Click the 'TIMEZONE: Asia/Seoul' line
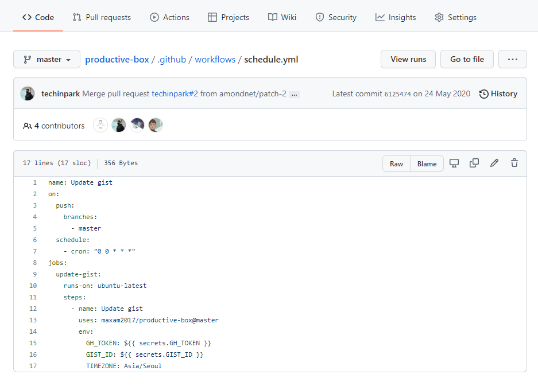The image size is (538, 386). pyautogui.click(x=124, y=366)
